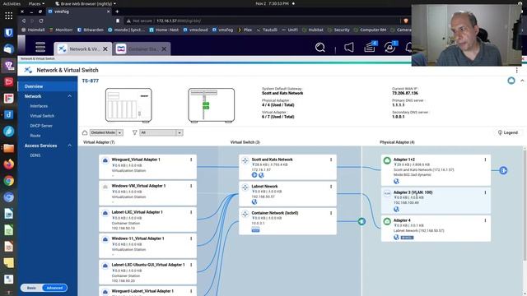Close the Container Station QTS tab

click(164, 49)
